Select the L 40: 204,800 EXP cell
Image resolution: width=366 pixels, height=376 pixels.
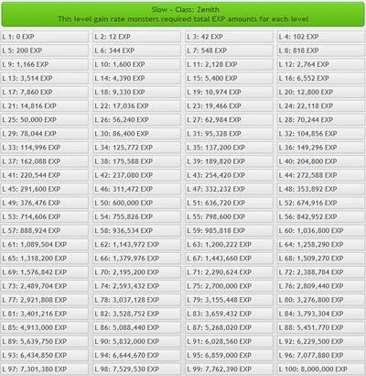pos(321,161)
